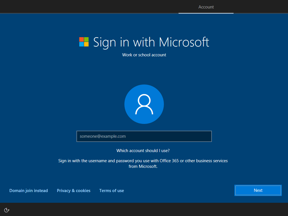
Task: Open the Privacy & cookies link
Action: coord(74,190)
